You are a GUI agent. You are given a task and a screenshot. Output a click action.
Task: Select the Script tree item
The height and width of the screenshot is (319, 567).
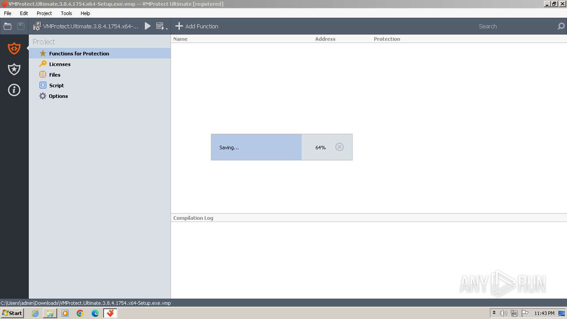pos(100,85)
